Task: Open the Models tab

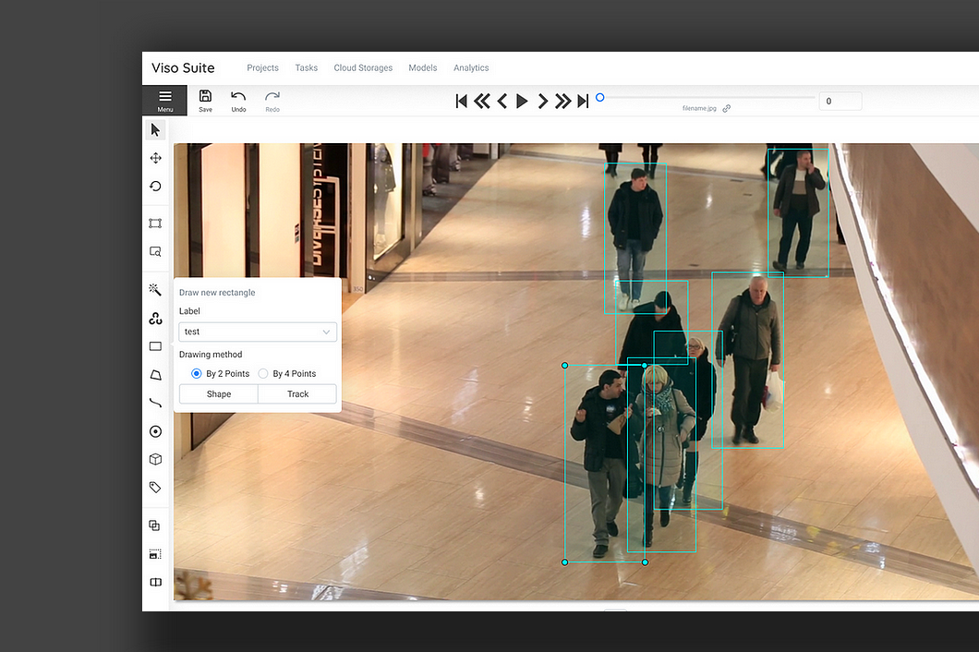Action: [423, 67]
